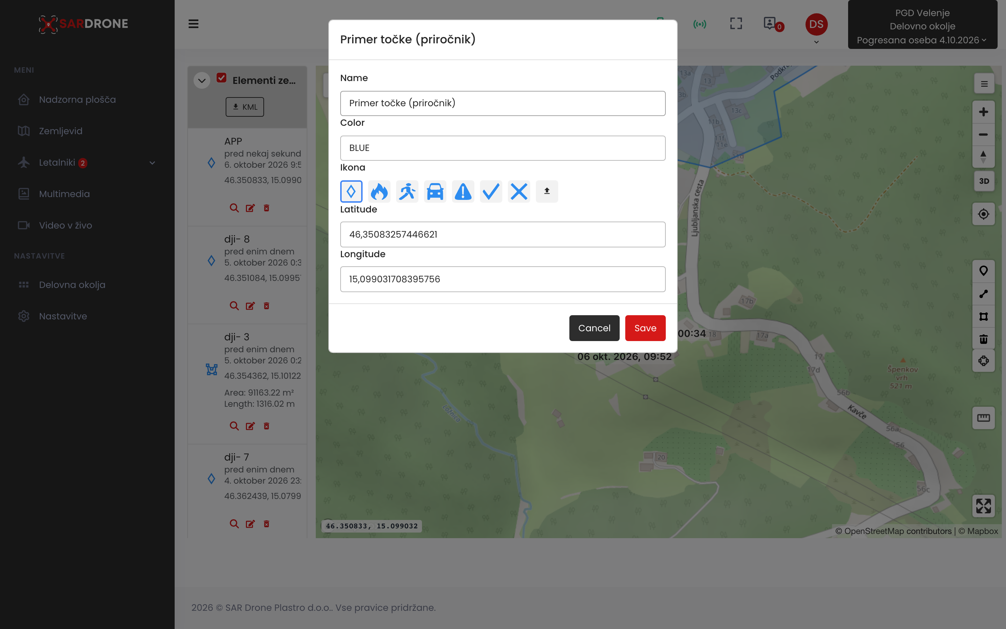Edit the Longitude value field

503,279
